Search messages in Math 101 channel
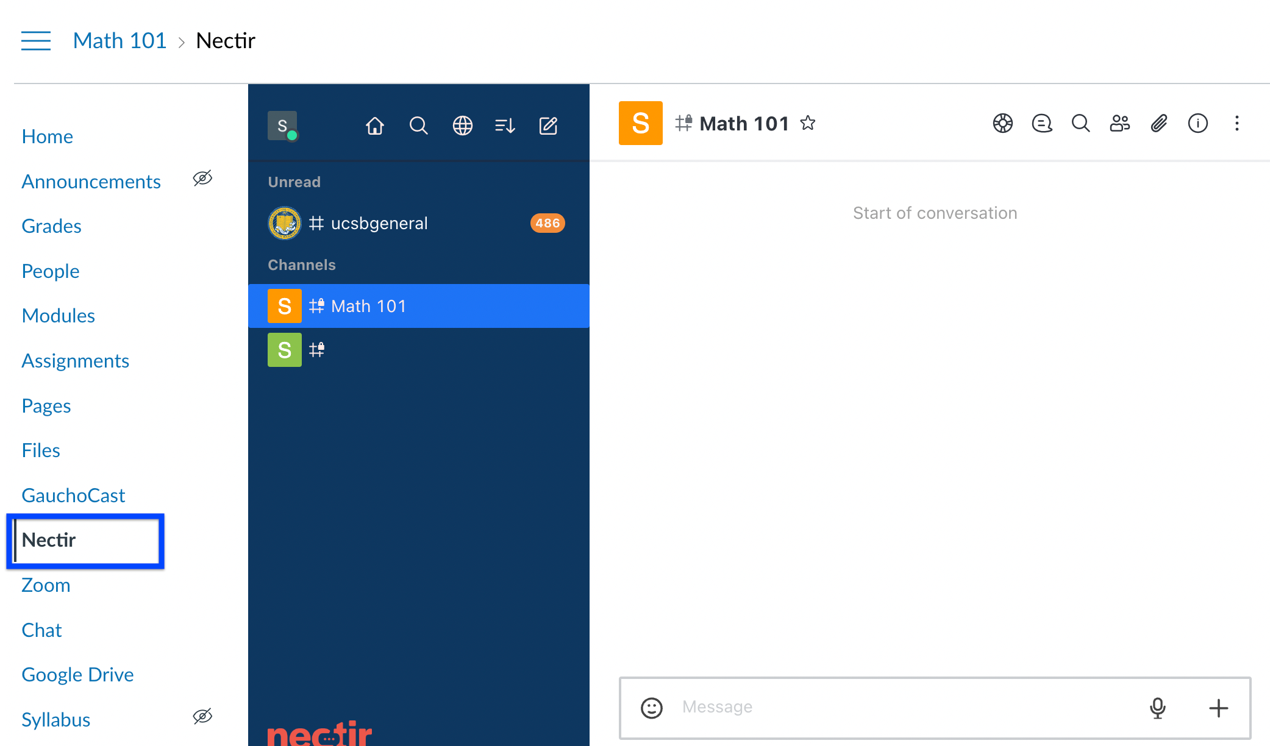The image size is (1270, 746). point(1081,123)
